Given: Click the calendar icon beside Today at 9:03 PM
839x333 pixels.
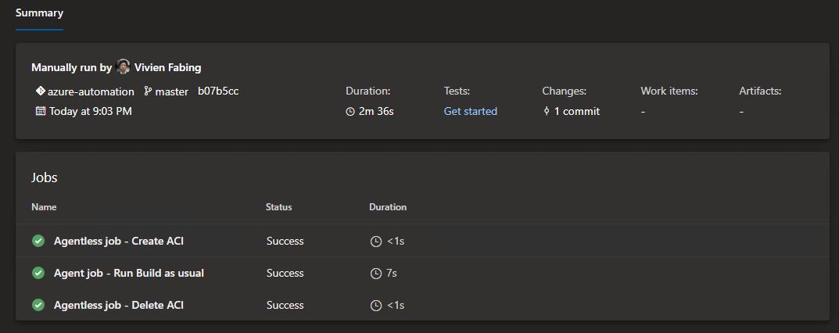Looking at the screenshot, I should click(40, 111).
